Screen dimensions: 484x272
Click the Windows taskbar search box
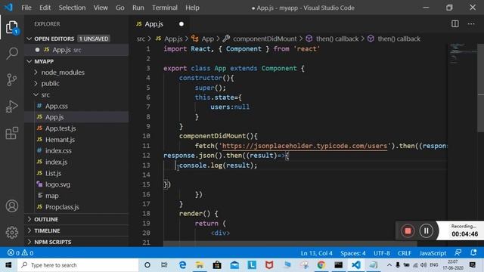tap(78, 265)
